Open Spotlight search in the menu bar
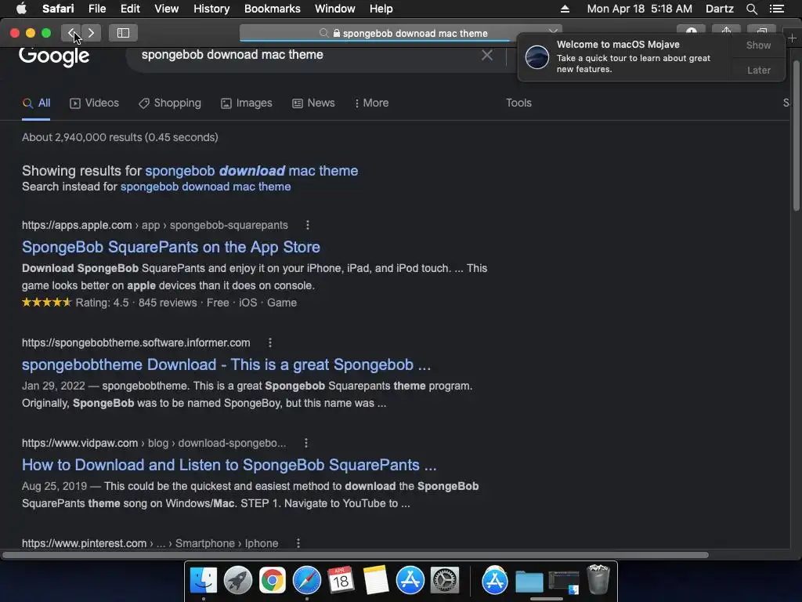This screenshot has width=802, height=602. (x=751, y=9)
